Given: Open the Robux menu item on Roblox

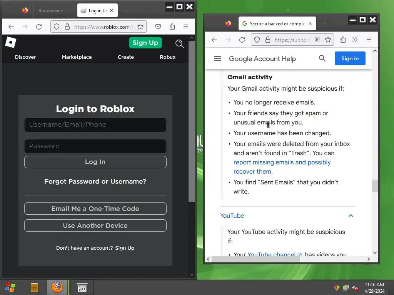Looking at the screenshot, I should [x=168, y=57].
